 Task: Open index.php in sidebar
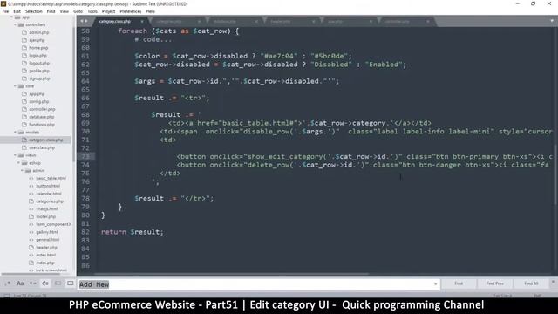coord(45,263)
